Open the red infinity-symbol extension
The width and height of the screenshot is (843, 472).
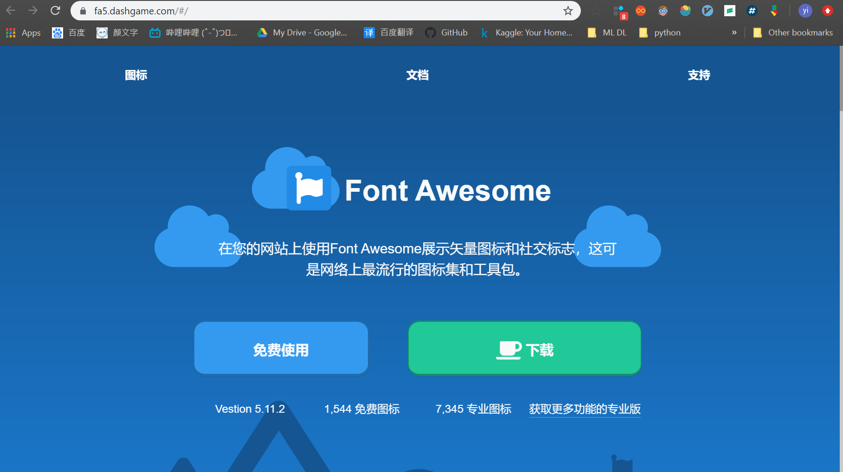(641, 11)
